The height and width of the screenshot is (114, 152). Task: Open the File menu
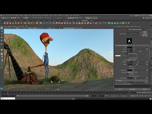[x=3, y=16]
